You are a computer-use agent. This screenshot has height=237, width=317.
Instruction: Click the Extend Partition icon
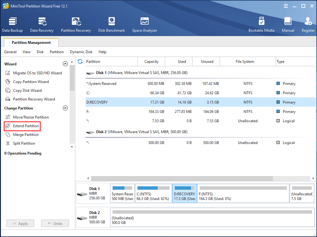click(8, 126)
